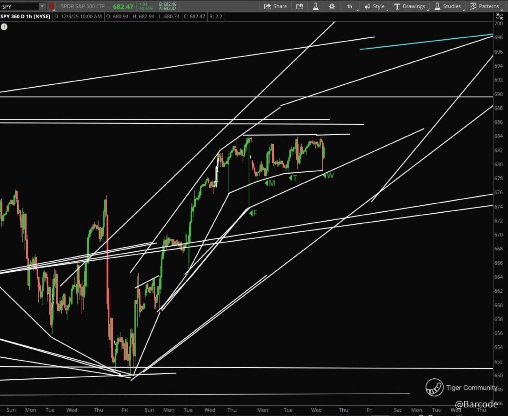Image resolution: width=508 pixels, height=416 pixels.
Task: Open the 1h timeframe selector
Action: (x=350, y=6)
